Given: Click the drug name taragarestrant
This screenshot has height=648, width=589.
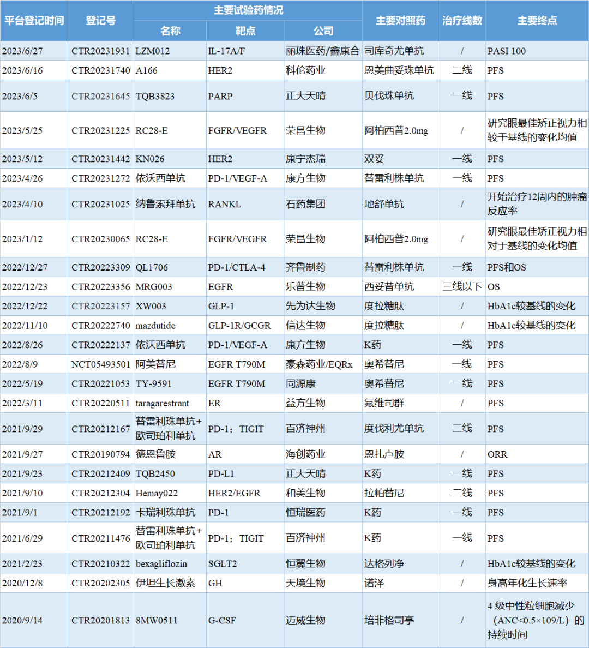Looking at the screenshot, I should [162, 403].
